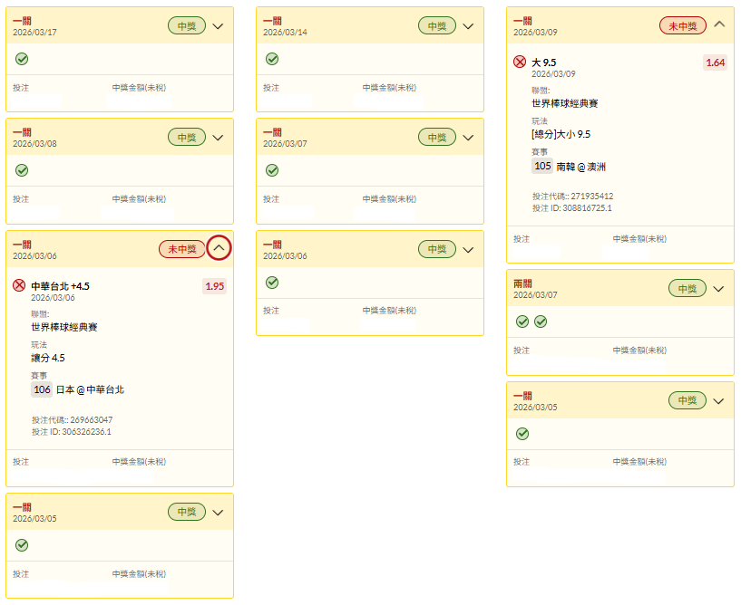Click the green check in the 一關 2026/03/07 card

coord(272,170)
